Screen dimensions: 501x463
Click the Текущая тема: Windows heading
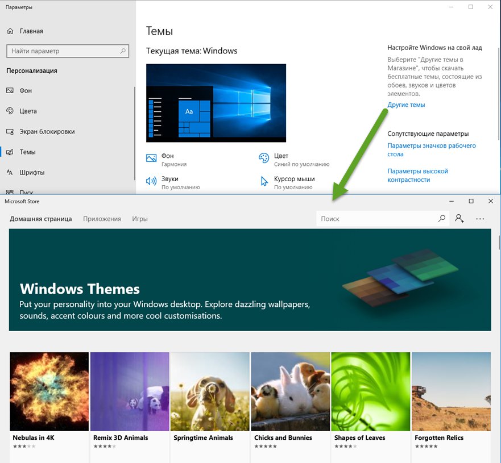click(192, 51)
